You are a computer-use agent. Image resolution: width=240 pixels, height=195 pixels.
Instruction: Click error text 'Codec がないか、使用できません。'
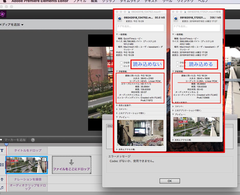point(133,161)
